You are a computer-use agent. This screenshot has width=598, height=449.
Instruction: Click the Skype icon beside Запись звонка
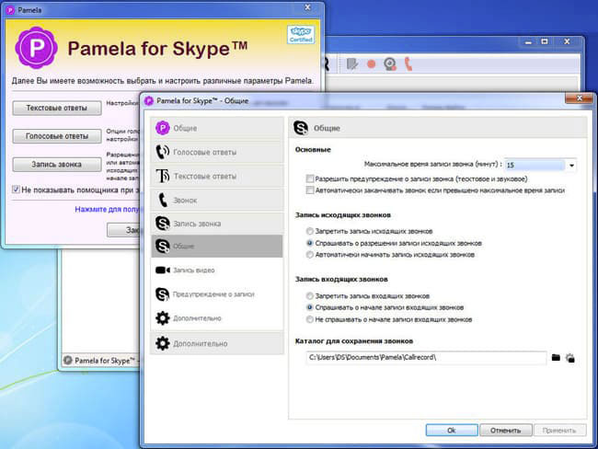point(163,224)
